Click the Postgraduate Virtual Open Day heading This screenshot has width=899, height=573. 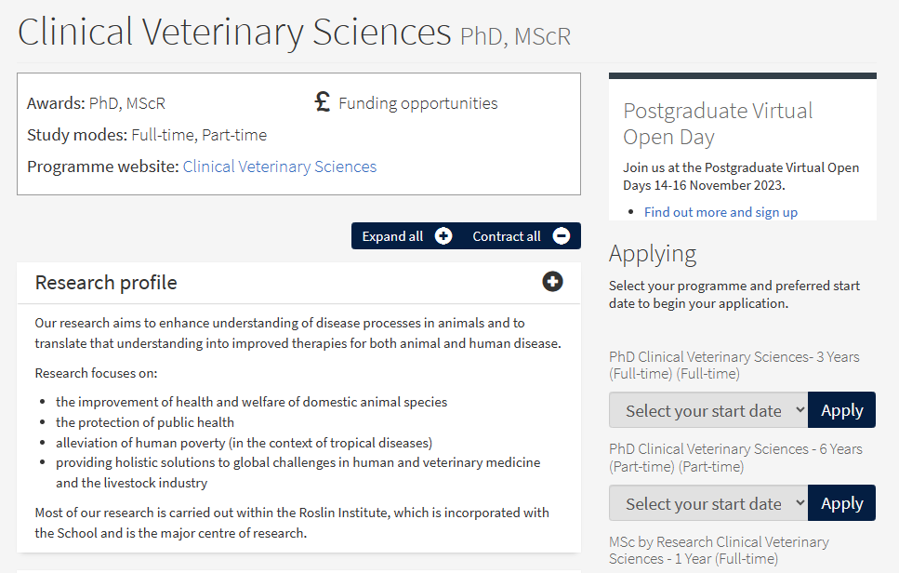(717, 124)
